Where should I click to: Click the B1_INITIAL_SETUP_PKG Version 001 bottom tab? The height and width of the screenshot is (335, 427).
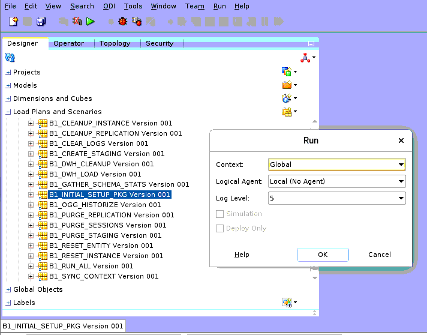63,326
